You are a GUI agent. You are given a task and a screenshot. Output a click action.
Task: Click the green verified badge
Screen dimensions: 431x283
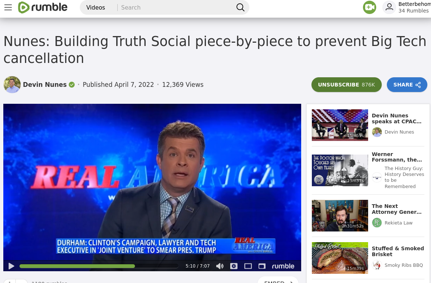pyautogui.click(x=72, y=85)
